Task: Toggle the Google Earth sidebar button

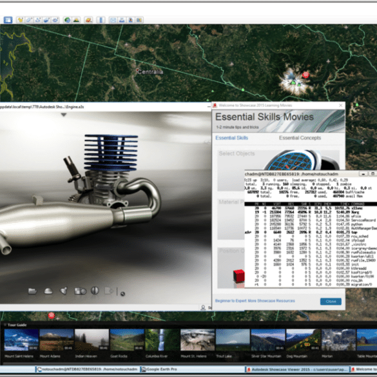Action: pos(8,20)
